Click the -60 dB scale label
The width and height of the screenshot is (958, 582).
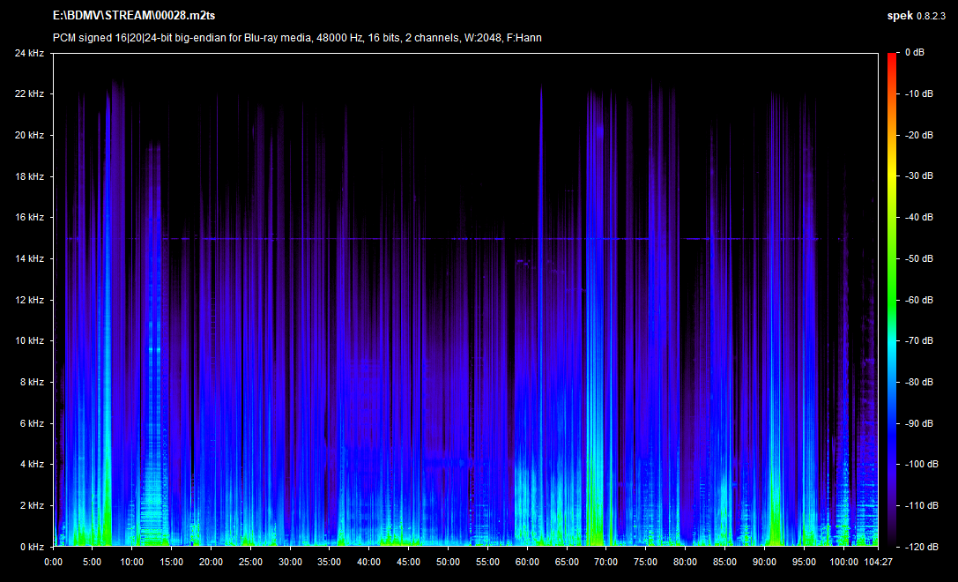[920, 300]
